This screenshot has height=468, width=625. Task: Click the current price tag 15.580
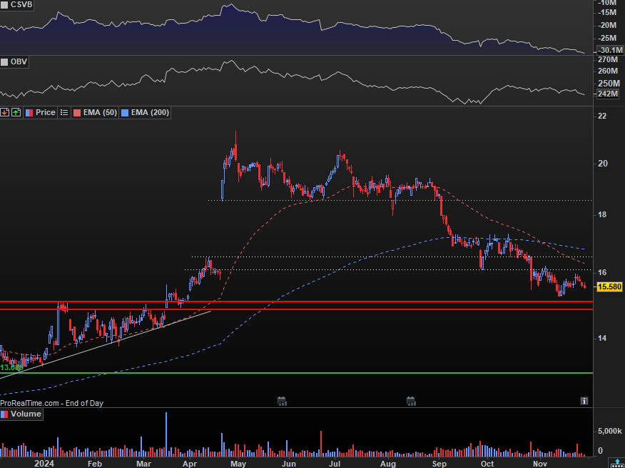(x=609, y=287)
